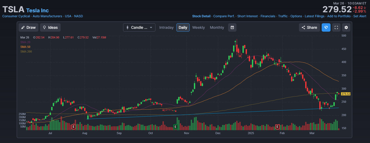Open chart settings gear icon

click(x=346, y=27)
